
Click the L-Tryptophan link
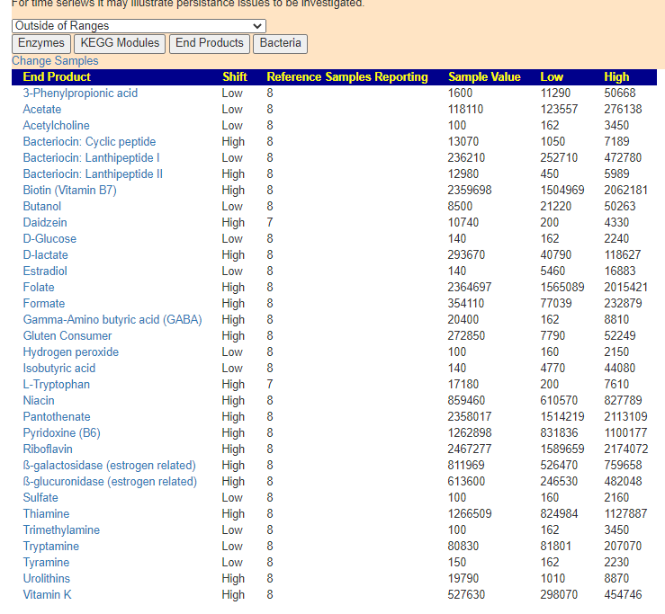[x=56, y=385]
